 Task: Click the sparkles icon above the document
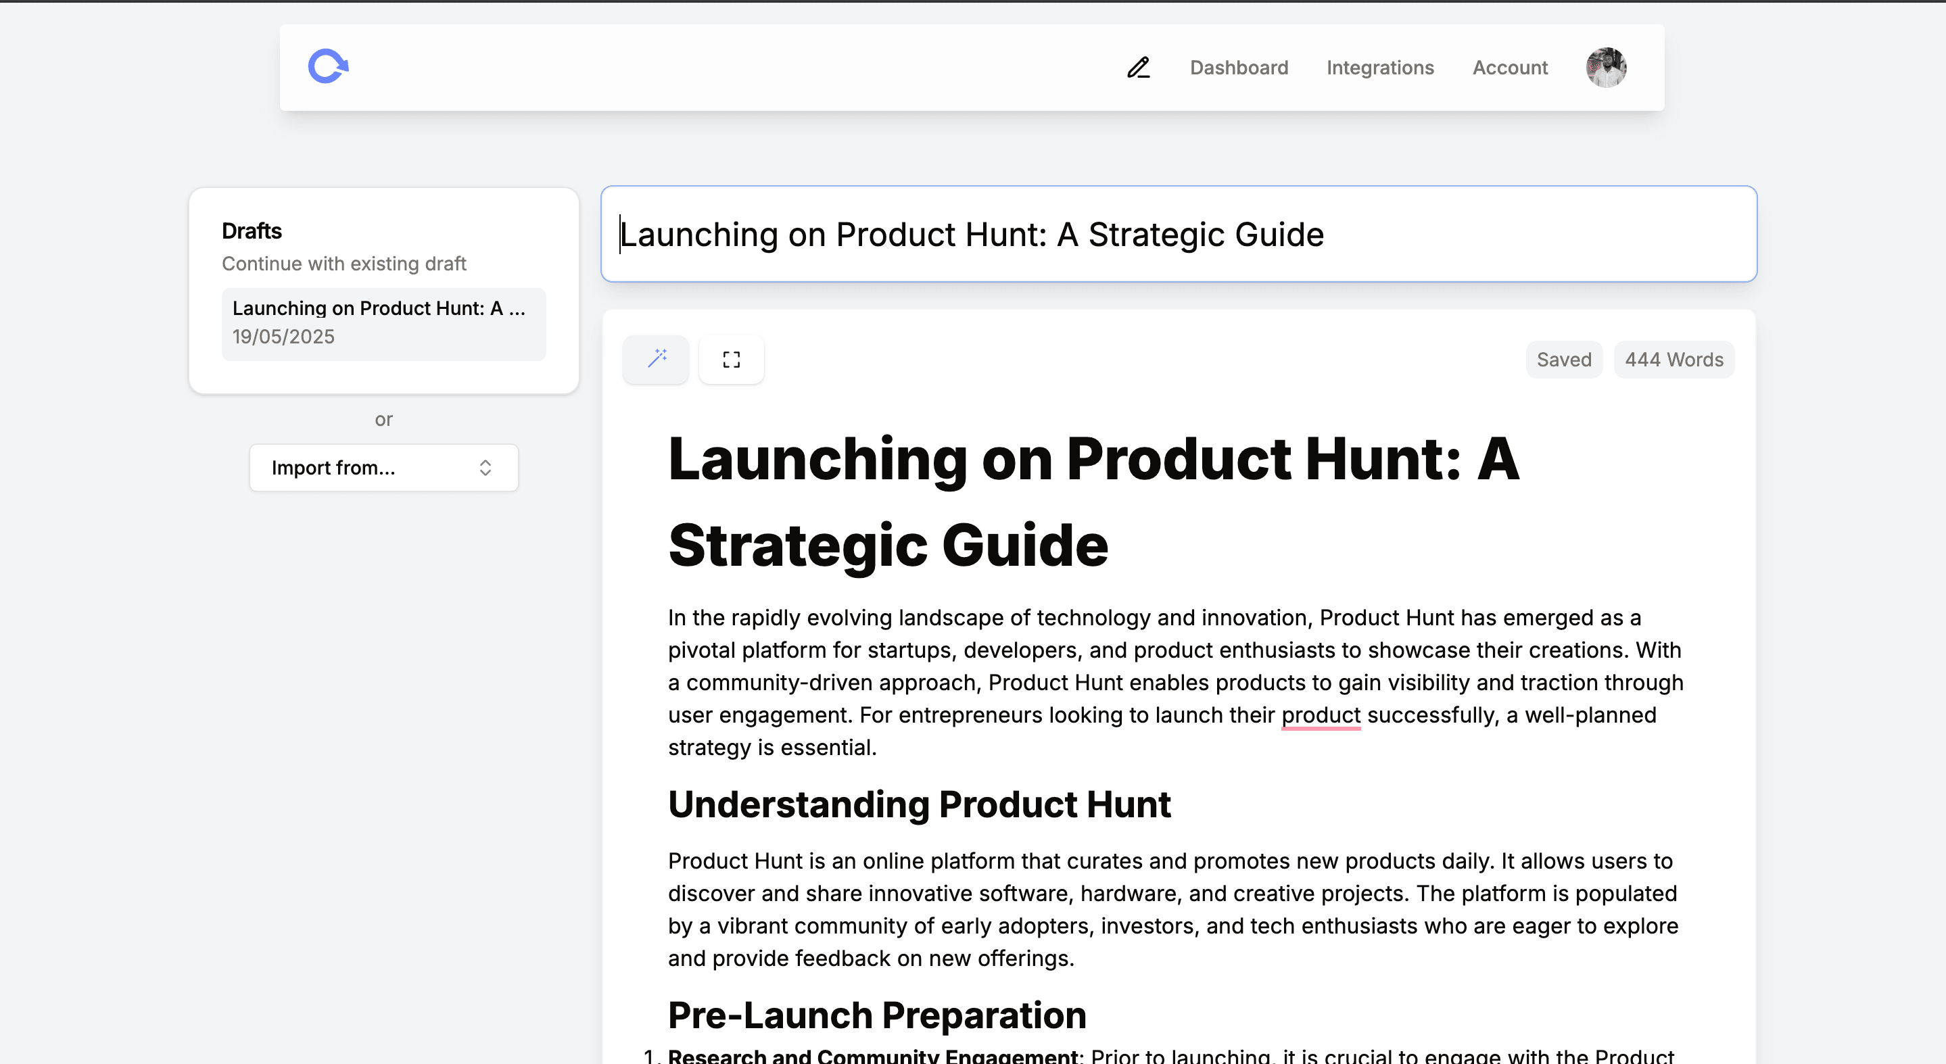pos(655,359)
